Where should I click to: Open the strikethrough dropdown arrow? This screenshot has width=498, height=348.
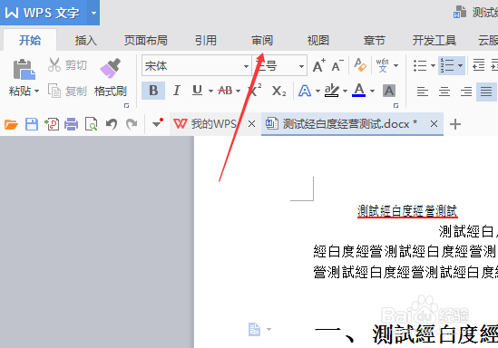click(x=238, y=92)
